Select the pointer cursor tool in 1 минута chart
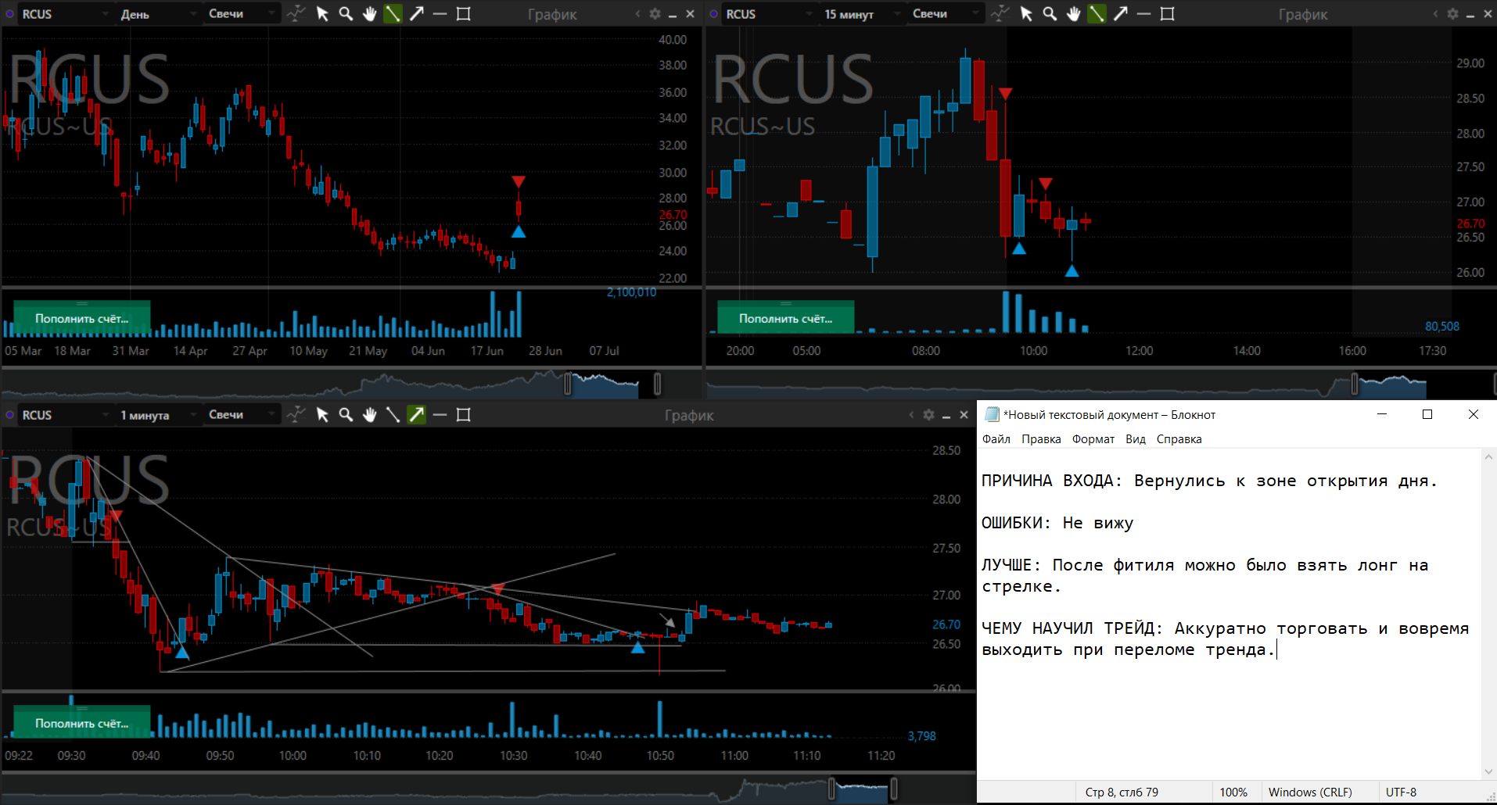 pyautogui.click(x=322, y=414)
